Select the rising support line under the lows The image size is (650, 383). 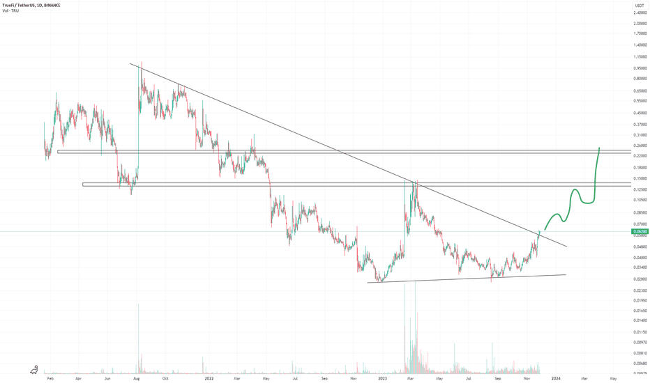467,279
